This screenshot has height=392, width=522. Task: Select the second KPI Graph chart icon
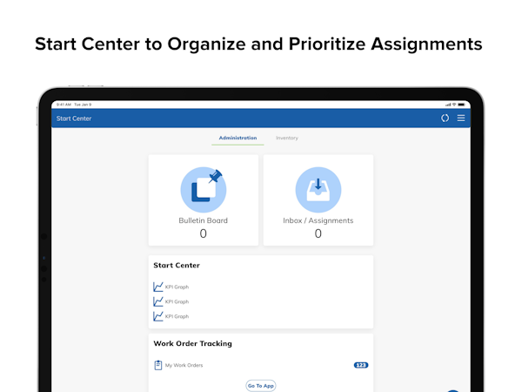click(x=158, y=301)
